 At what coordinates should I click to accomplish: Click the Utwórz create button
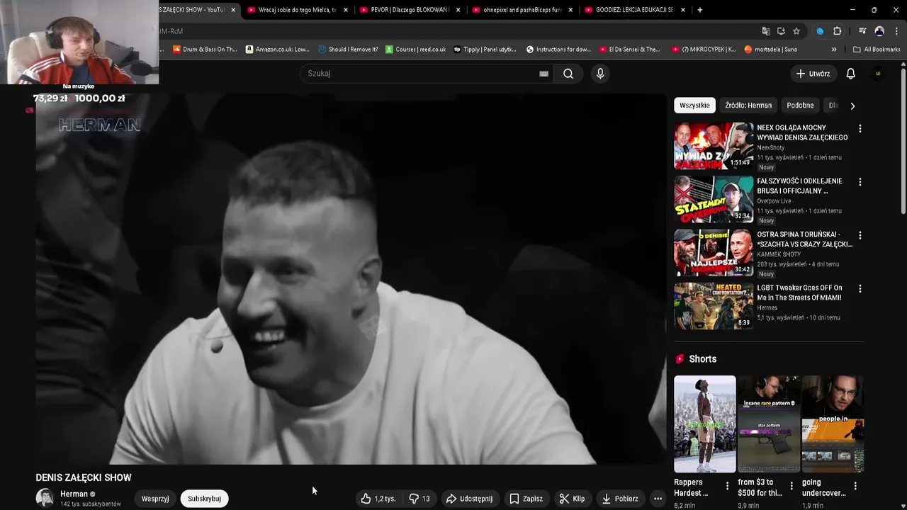point(813,74)
